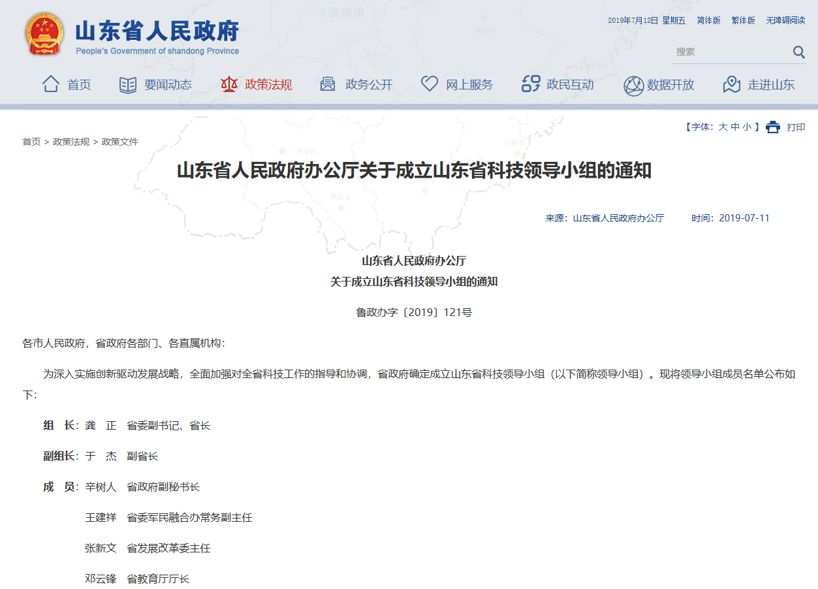This screenshot has width=818, height=589.
Task: Switch to 繁体版 traditional version
Action: (743, 21)
